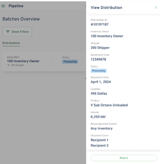
Task: Reject the distribution
Action: [x=124, y=158]
